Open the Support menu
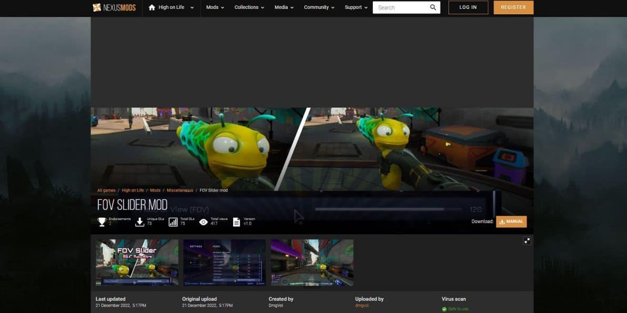This screenshot has height=313, width=627. click(356, 7)
